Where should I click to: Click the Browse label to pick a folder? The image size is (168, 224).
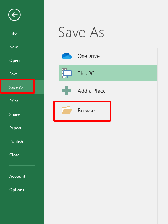[x=86, y=111]
